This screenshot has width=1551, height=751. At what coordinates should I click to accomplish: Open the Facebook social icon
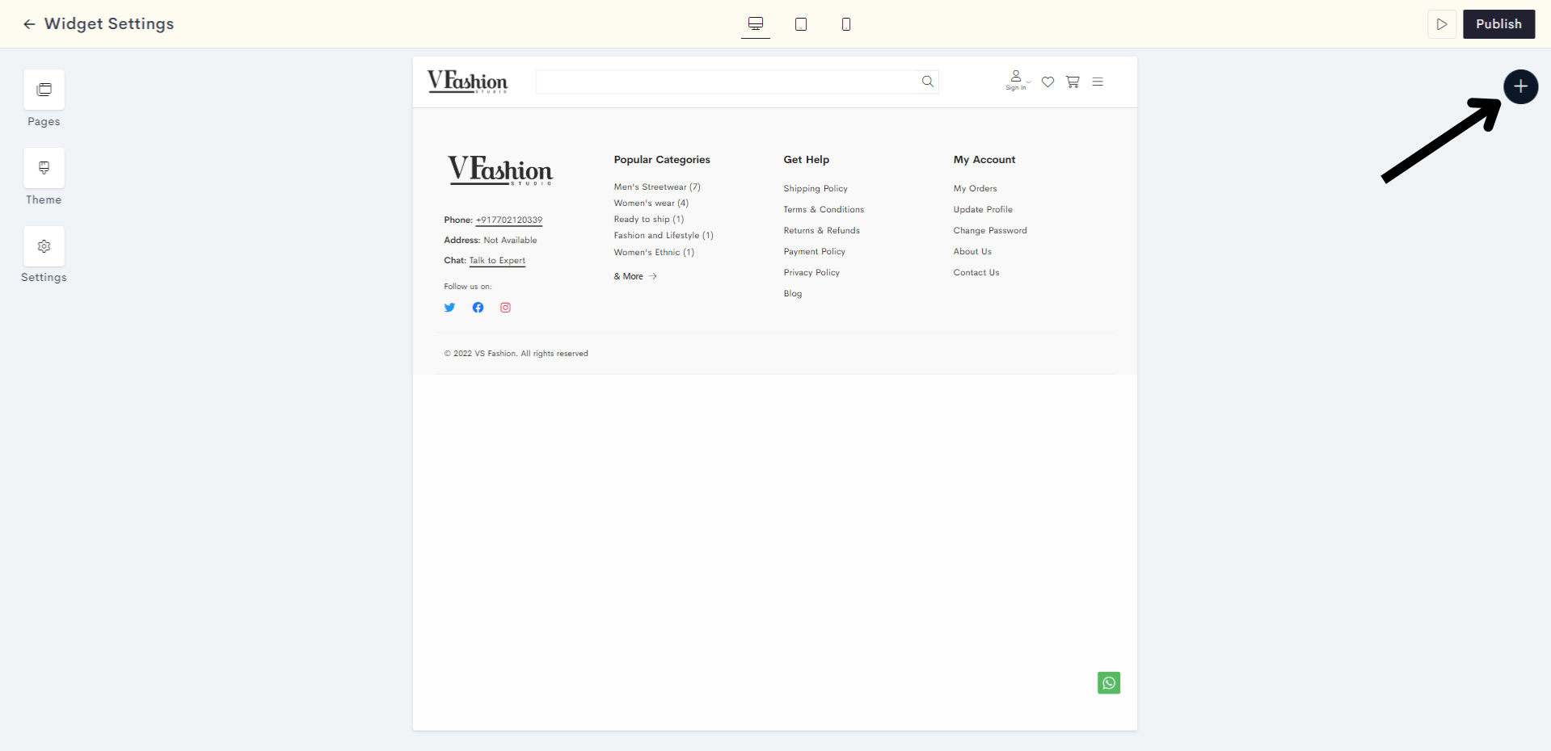(x=478, y=308)
